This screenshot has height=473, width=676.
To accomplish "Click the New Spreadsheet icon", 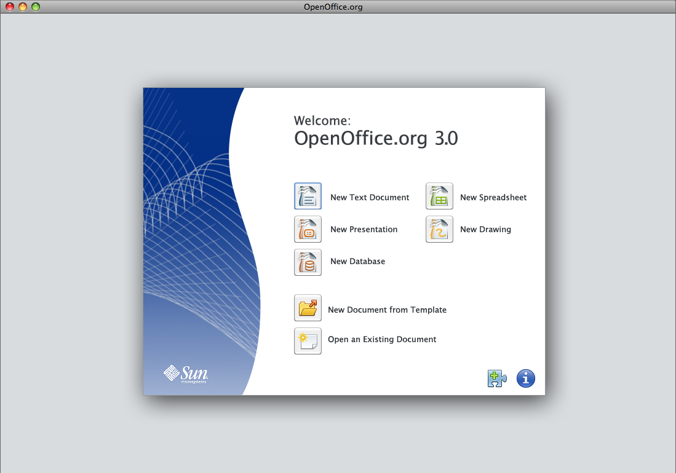I will coord(439,197).
